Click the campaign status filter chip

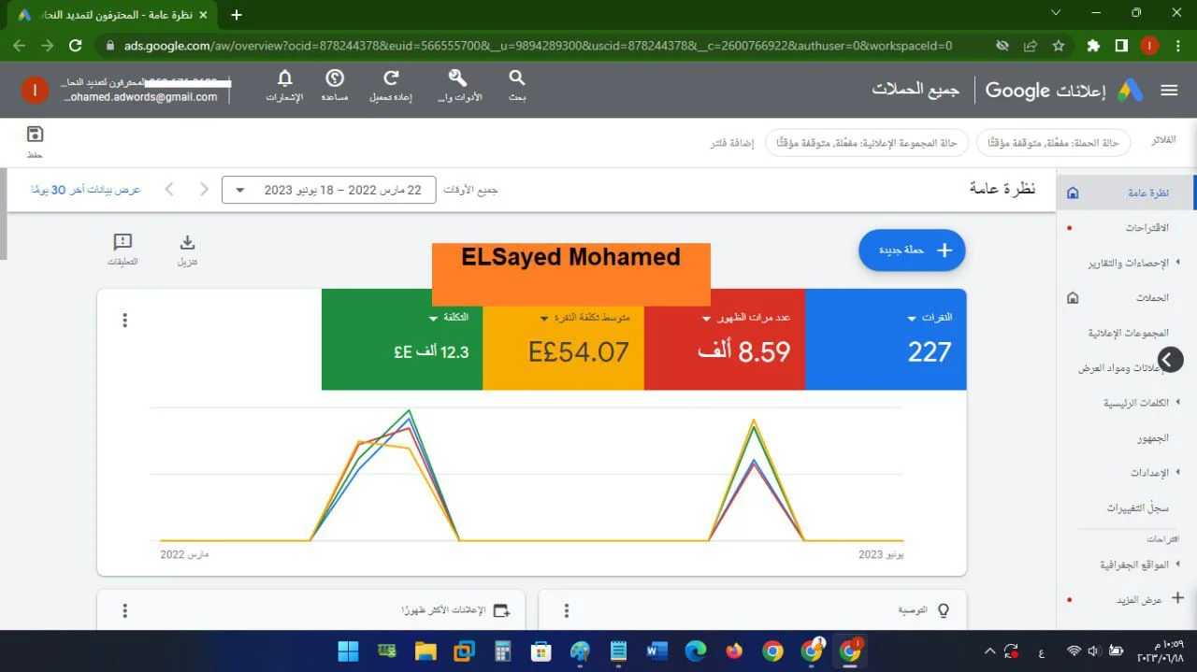click(x=1054, y=143)
